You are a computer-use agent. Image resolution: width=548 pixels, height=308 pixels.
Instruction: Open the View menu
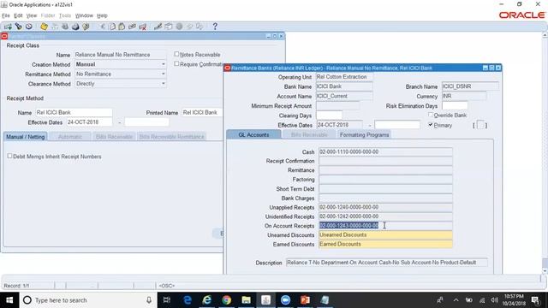[x=32, y=15]
